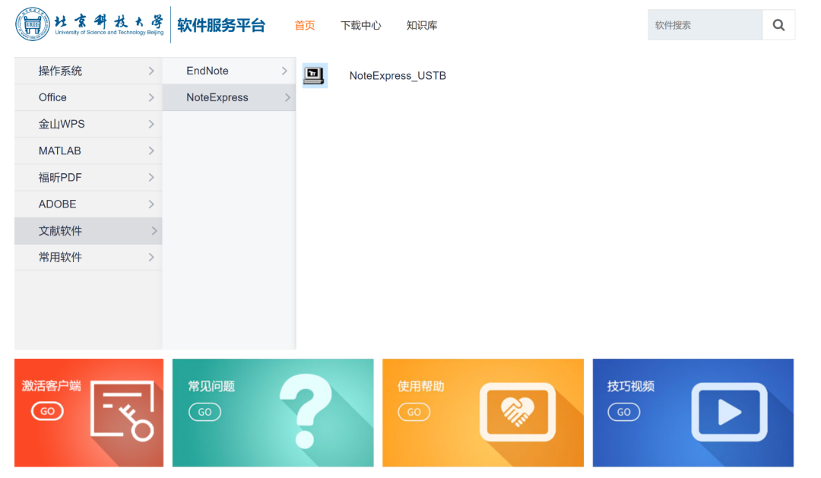Click the search magnifier icon
The width and height of the screenshot is (821, 478).
click(778, 25)
